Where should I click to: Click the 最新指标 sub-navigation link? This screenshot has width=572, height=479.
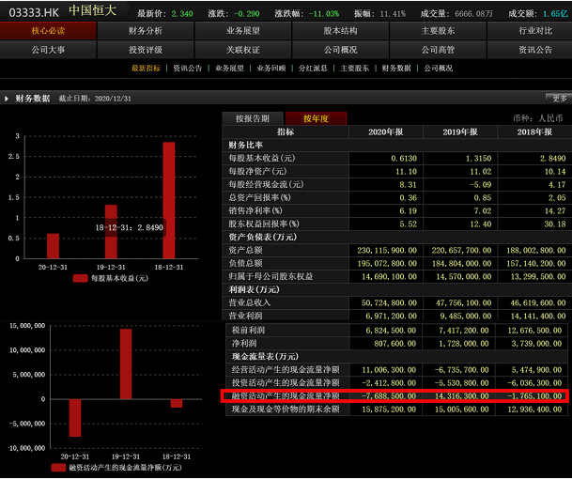[146, 69]
